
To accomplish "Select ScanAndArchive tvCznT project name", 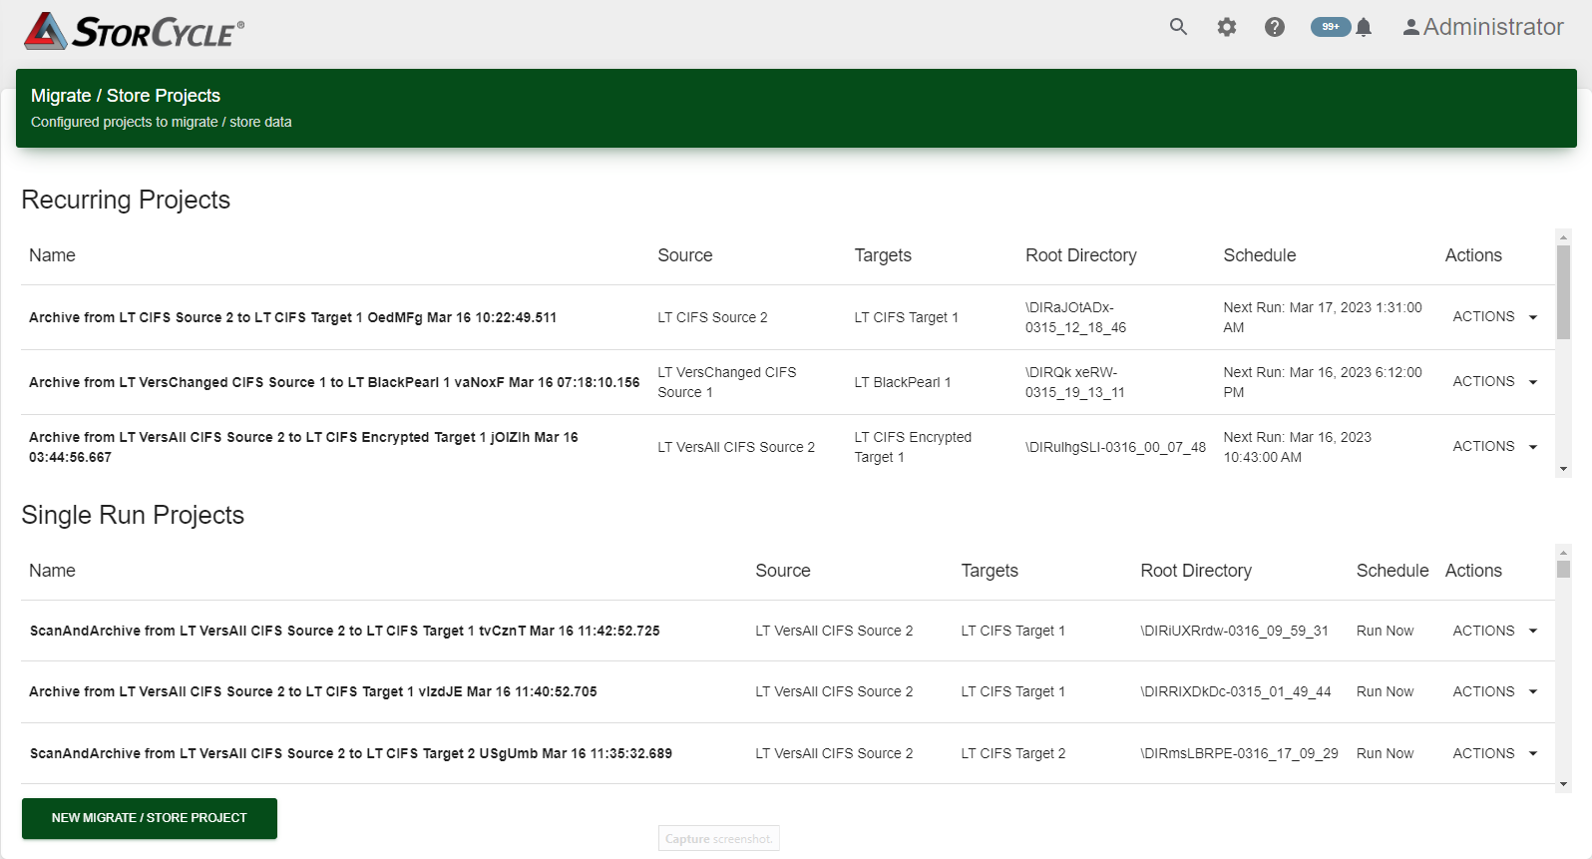I will point(345,631).
